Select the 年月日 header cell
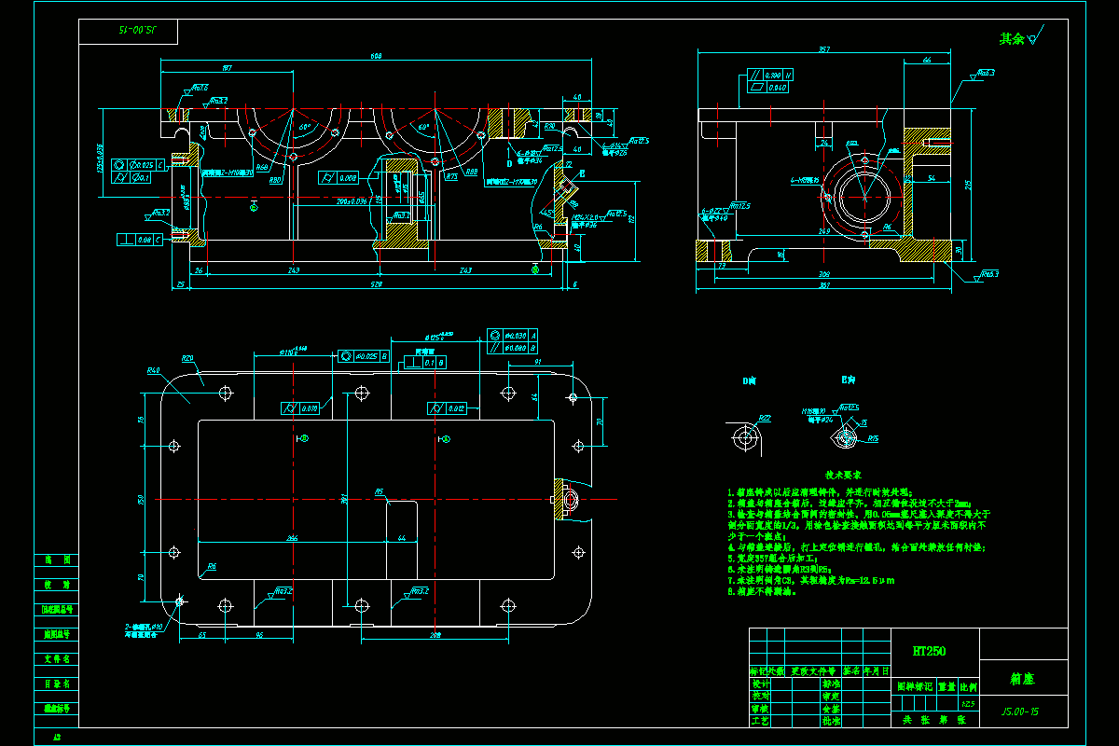This screenshot has width=1119, height=746. tap(877, 671)
